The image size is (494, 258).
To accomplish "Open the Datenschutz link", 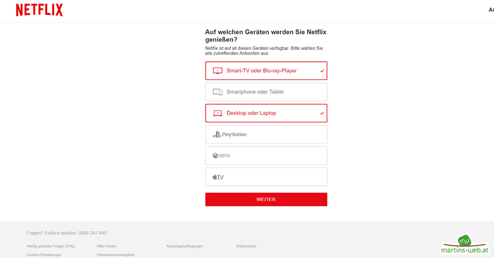I will tap(247, 246).
